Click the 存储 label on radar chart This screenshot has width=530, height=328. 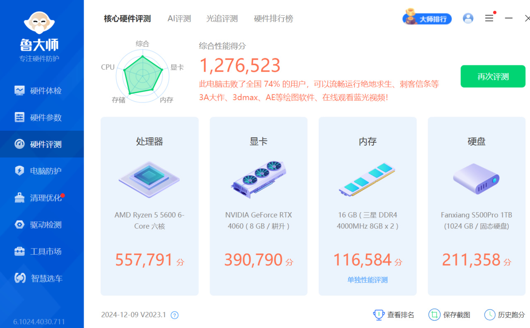tap(118, 100)
